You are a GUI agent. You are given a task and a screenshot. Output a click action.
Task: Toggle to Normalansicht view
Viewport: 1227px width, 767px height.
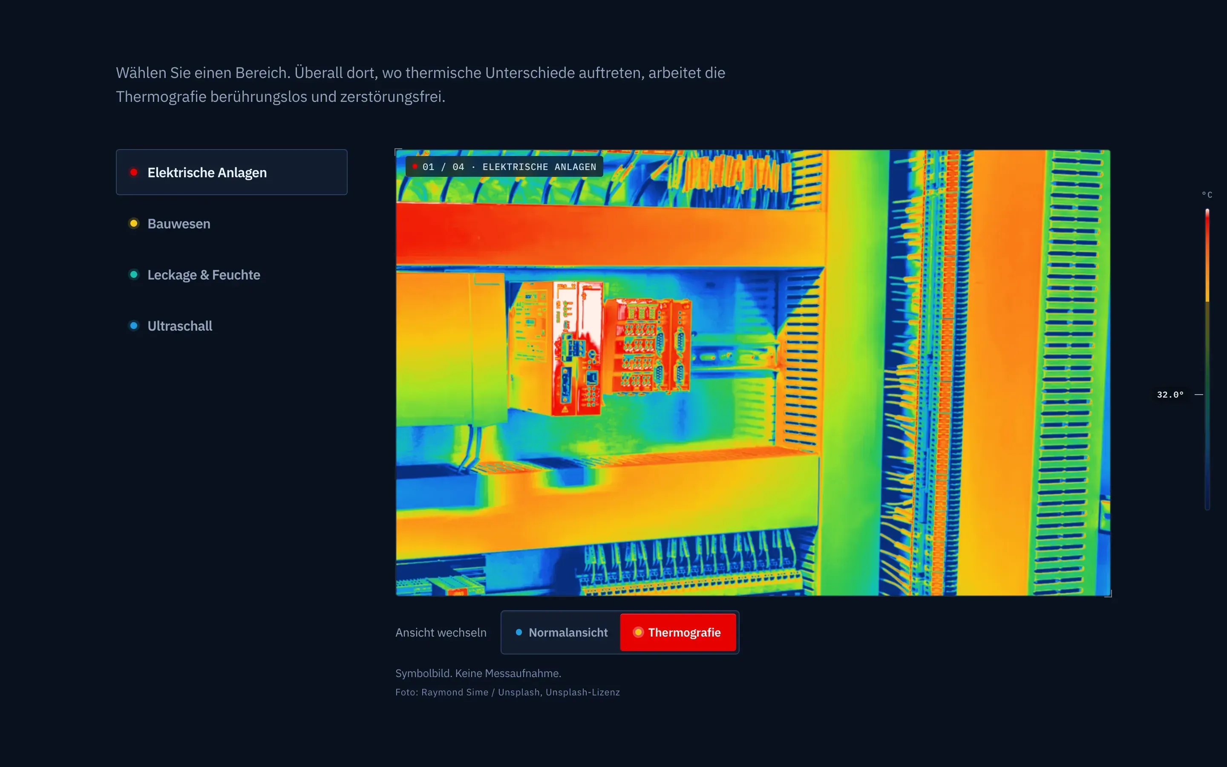(561, 632)
